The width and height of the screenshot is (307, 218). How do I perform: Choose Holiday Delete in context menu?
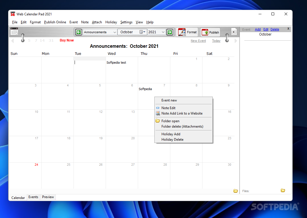tap(184, 140)
